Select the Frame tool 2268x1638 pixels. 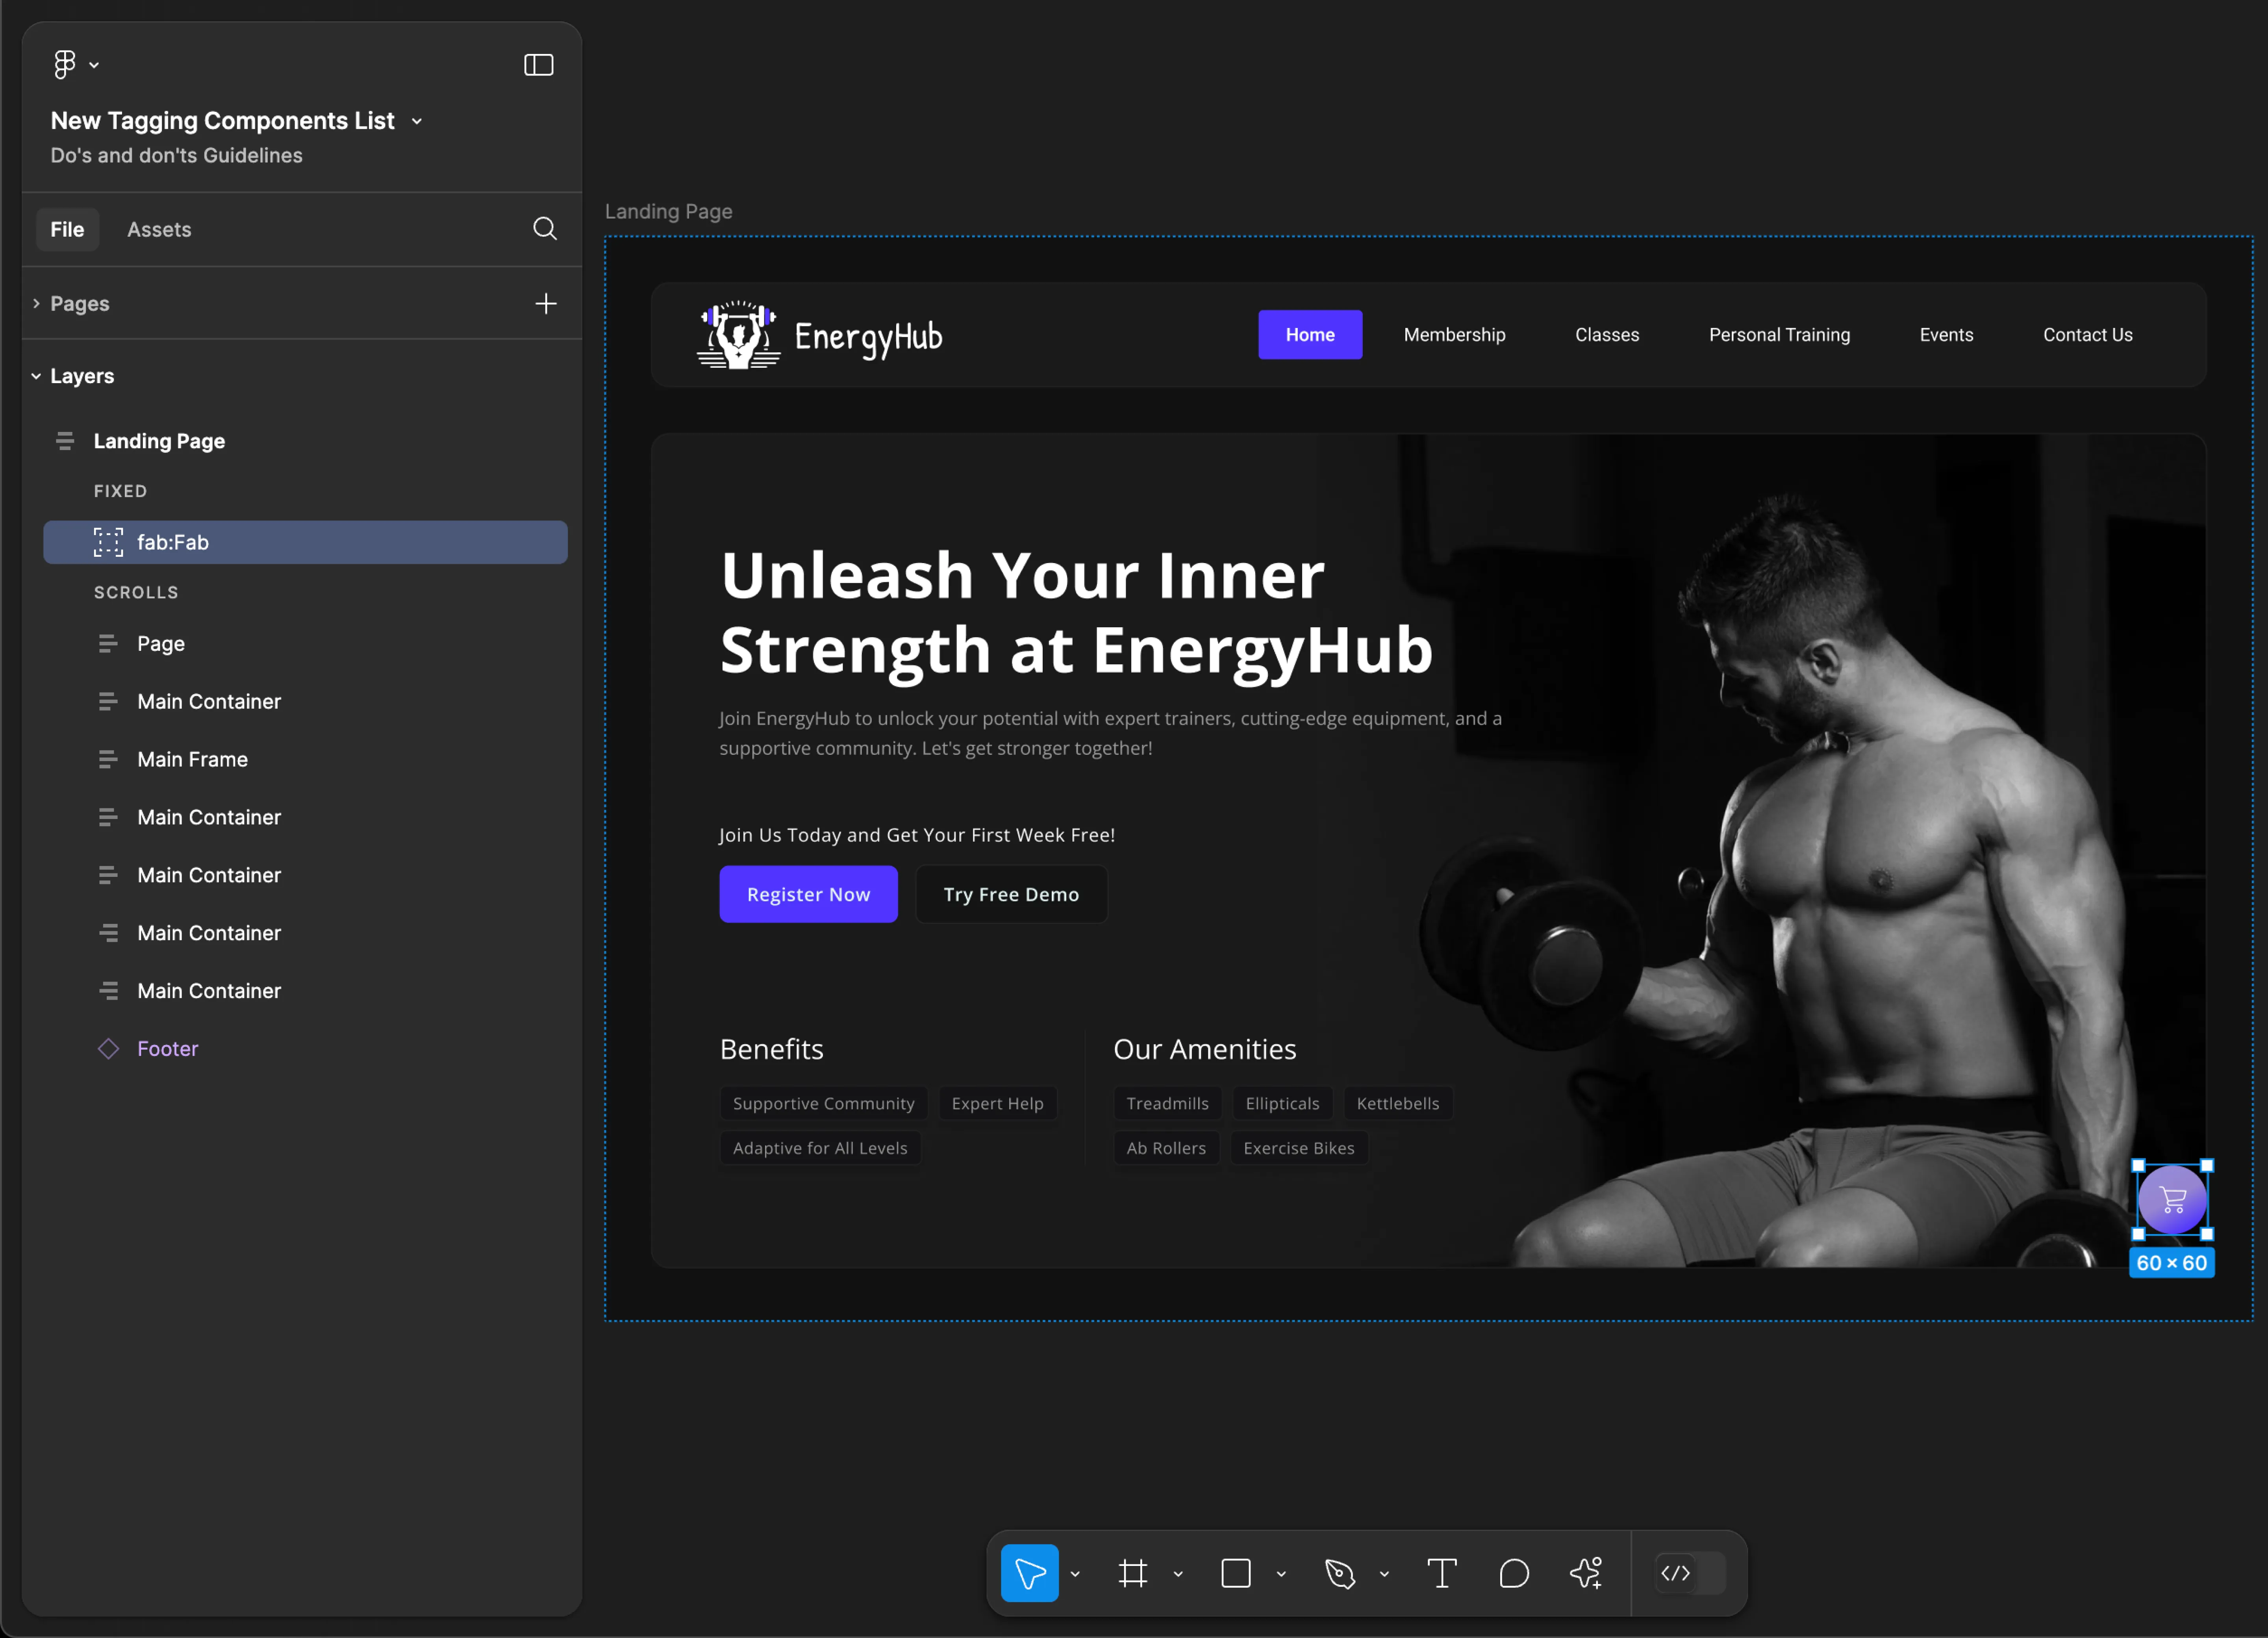(1133, 1574)
